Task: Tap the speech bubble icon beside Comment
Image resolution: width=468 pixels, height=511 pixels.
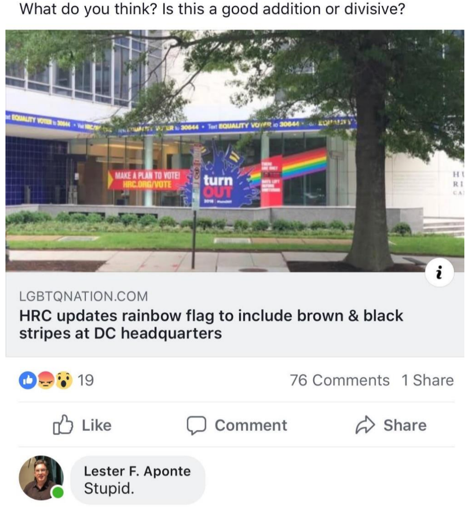Action: coord(196,425)
